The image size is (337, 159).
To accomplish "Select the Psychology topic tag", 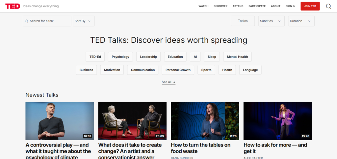I will click(120, 57).
